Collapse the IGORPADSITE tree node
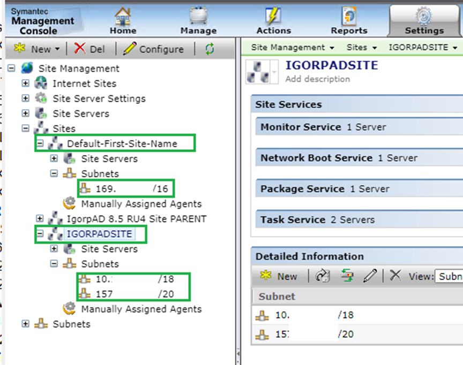This screenshot has height=365, width=463. (40, 233)
